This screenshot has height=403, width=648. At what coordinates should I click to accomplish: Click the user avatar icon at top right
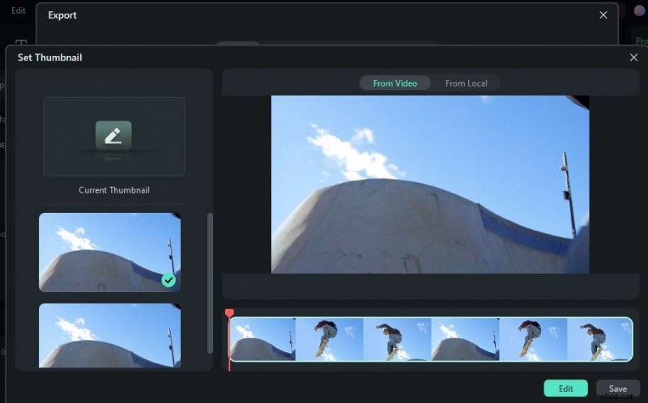(639, 11)
